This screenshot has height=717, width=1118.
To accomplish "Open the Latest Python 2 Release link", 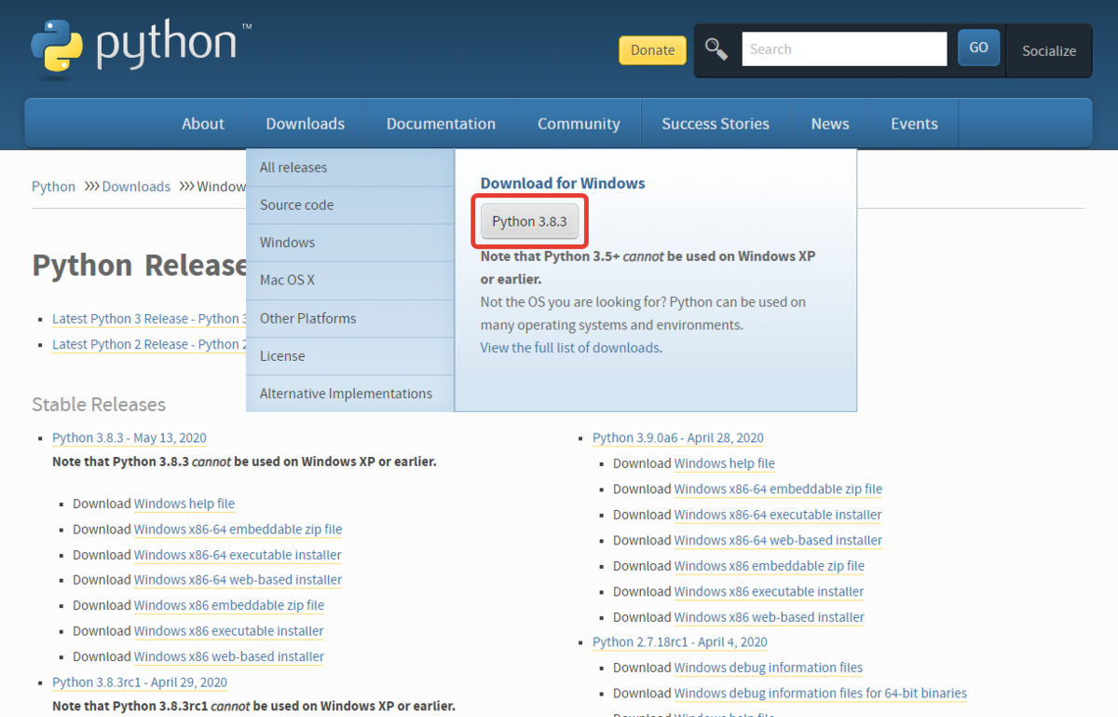I will pyautogui.click(x=149, y=344).
